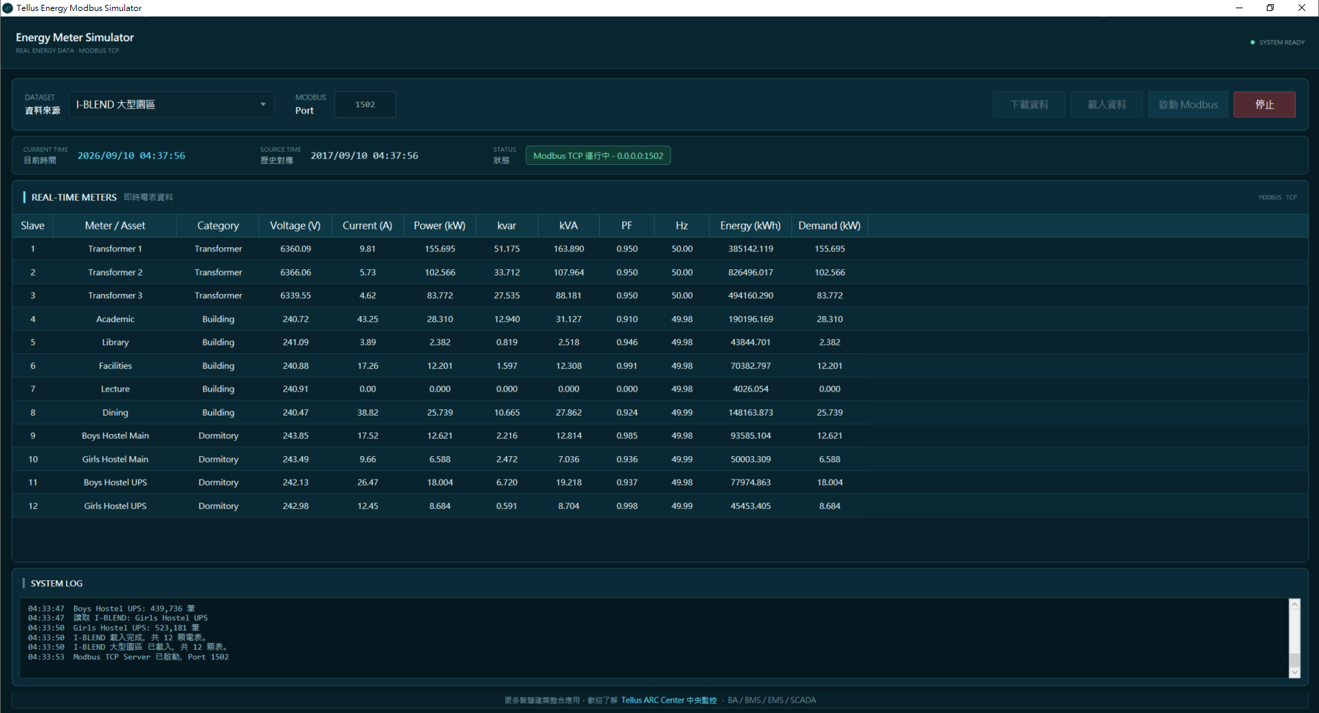Click Facilities kvar value 1.597
The width and height of the screenshot is (1319, 713).
tap(507, 365)
